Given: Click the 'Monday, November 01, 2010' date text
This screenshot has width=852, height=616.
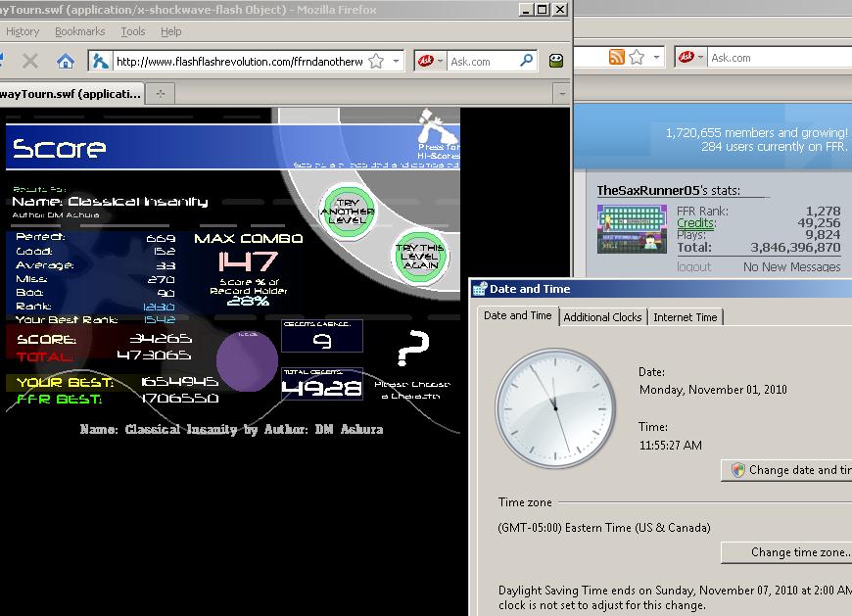Looking at the screenshot, I should tap(713, 390).
